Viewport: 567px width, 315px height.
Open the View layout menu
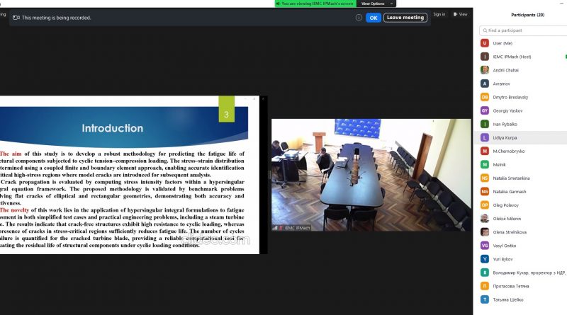(461, 14)
